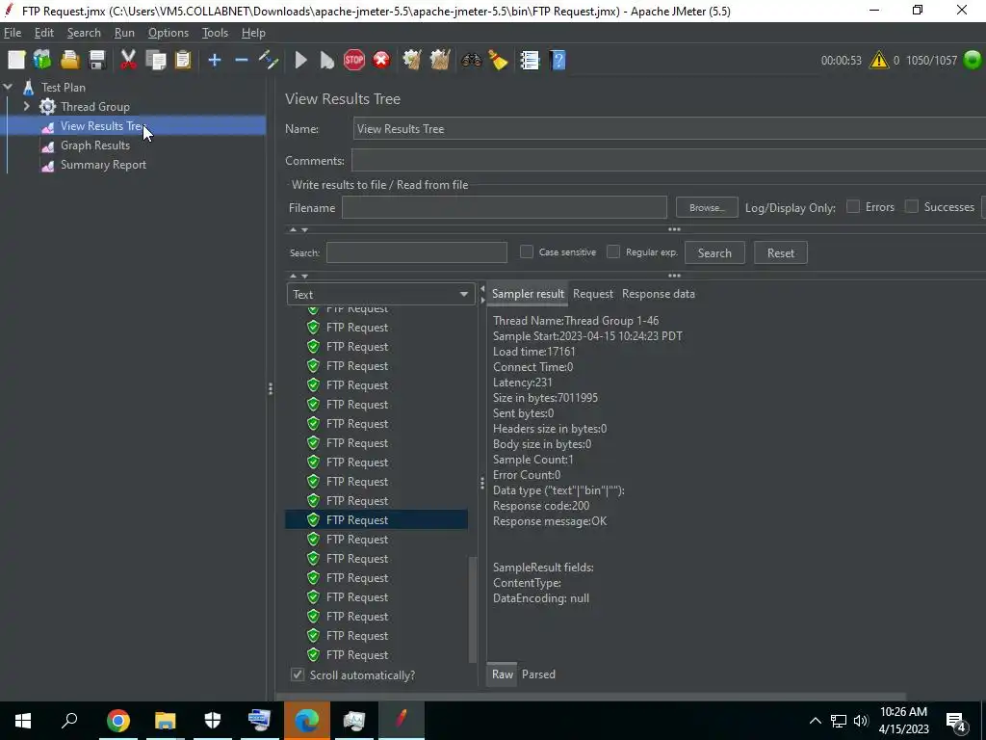Viewport: 986px width, 740px height.
Task: Switch to the Sampler result tab
Action: [x=528, y=294]
